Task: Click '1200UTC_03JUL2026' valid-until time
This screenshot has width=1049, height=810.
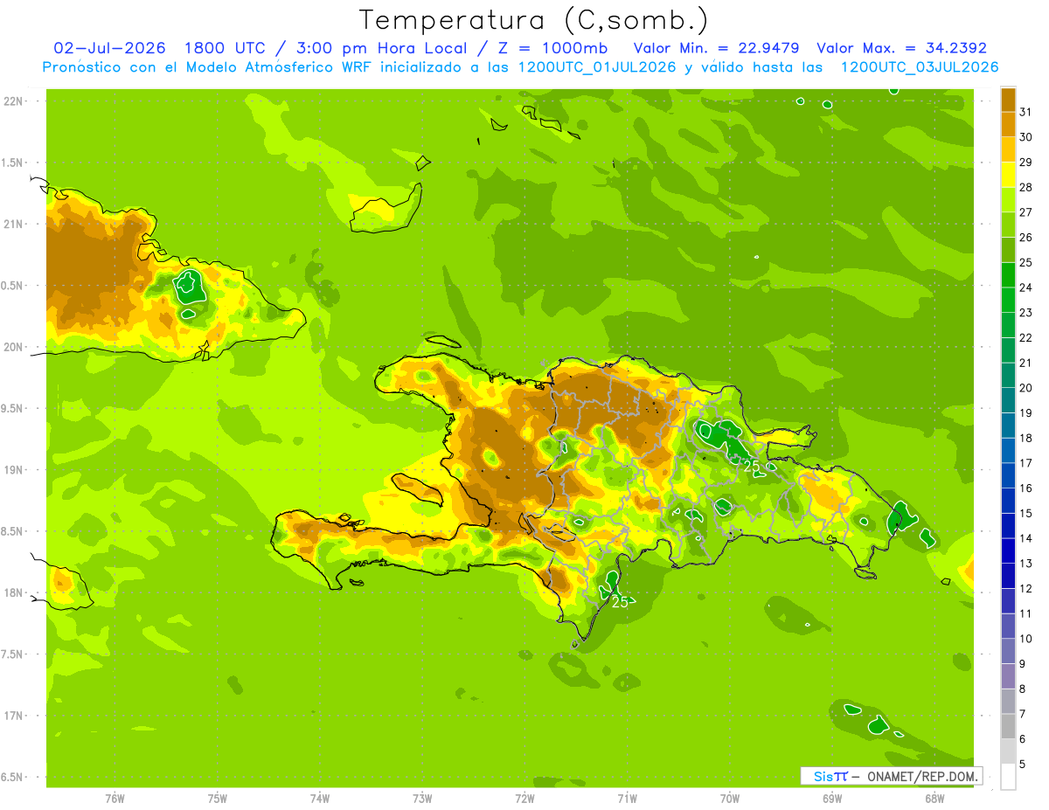Action: point(919,67)
